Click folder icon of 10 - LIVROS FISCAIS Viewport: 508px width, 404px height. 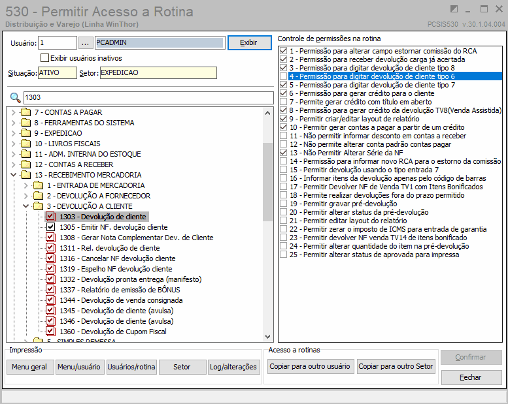25,144
